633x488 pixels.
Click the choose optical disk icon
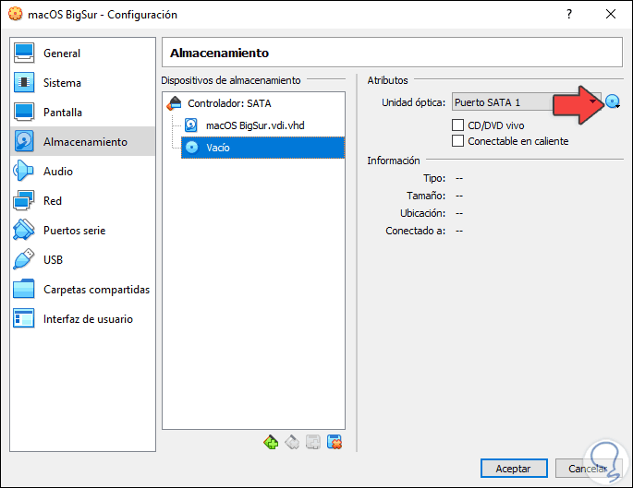(613, 102)
